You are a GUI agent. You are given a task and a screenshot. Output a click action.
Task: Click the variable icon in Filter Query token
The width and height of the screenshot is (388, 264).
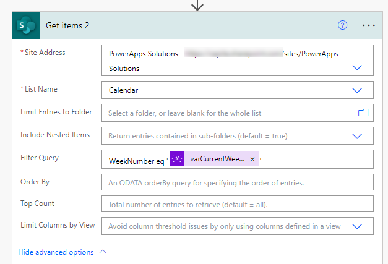(x=177, y=159)
